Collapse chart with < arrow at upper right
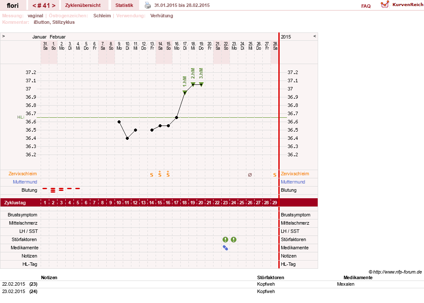 point(315,36)
